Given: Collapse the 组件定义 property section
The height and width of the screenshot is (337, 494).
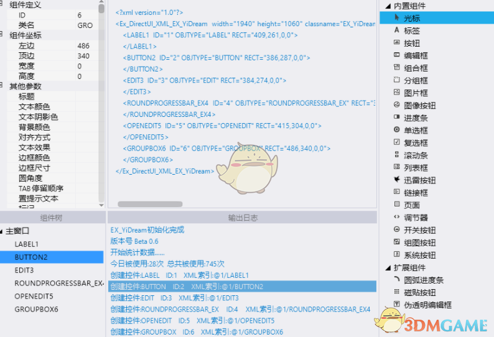Looking at the screenshot, I should tap(1, 2).
